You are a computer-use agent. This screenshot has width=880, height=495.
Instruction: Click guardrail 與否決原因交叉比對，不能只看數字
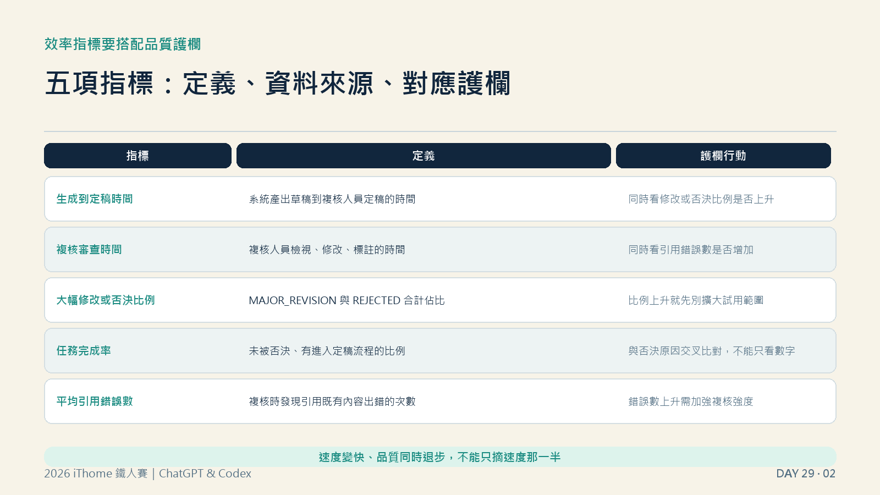pyautogui.click(x=712, y=351)
